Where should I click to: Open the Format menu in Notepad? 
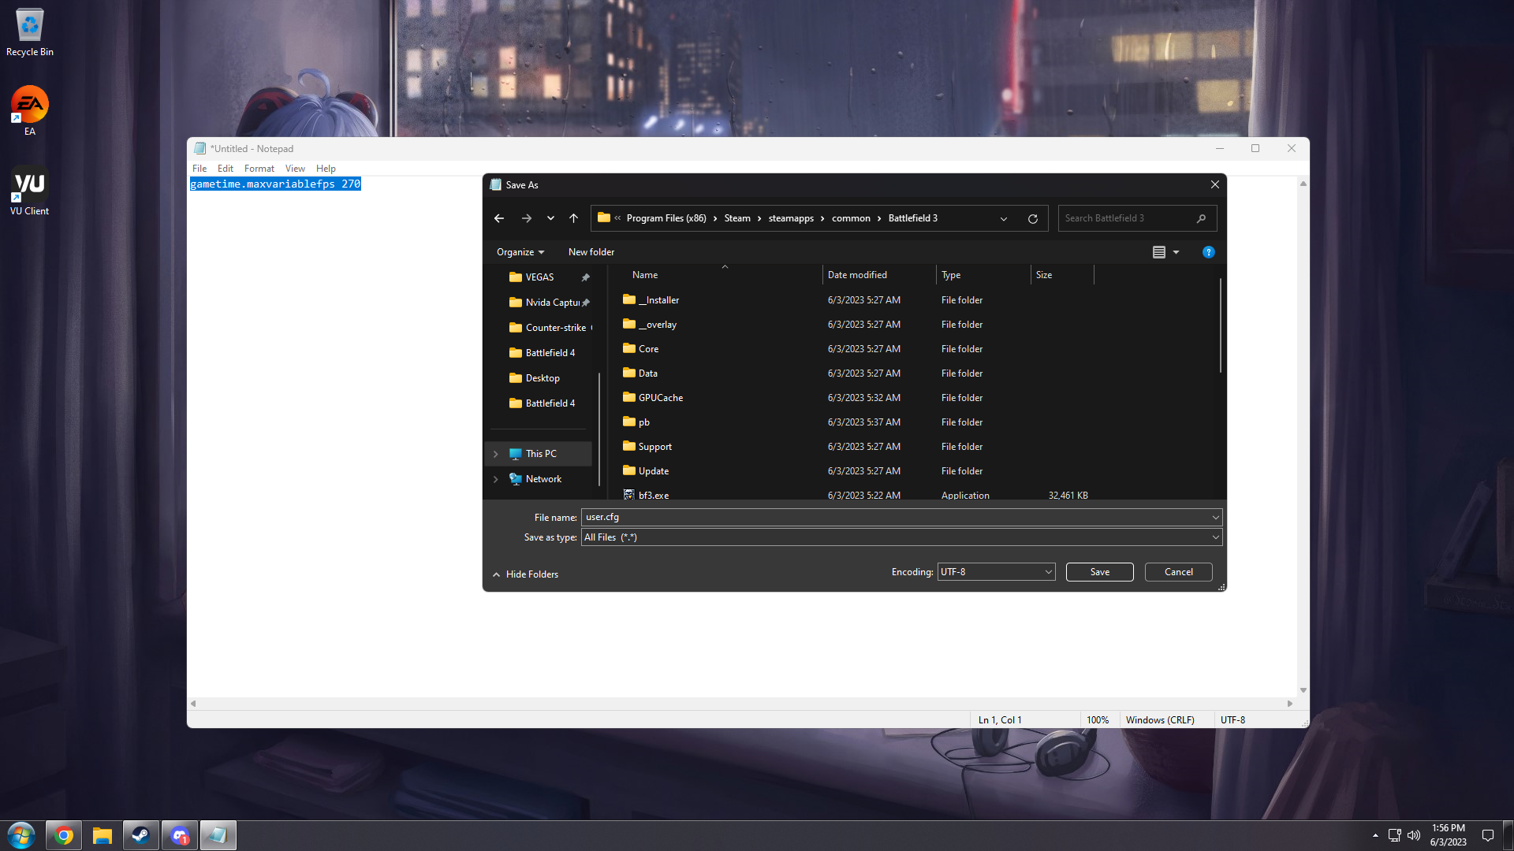pos(259,169)
